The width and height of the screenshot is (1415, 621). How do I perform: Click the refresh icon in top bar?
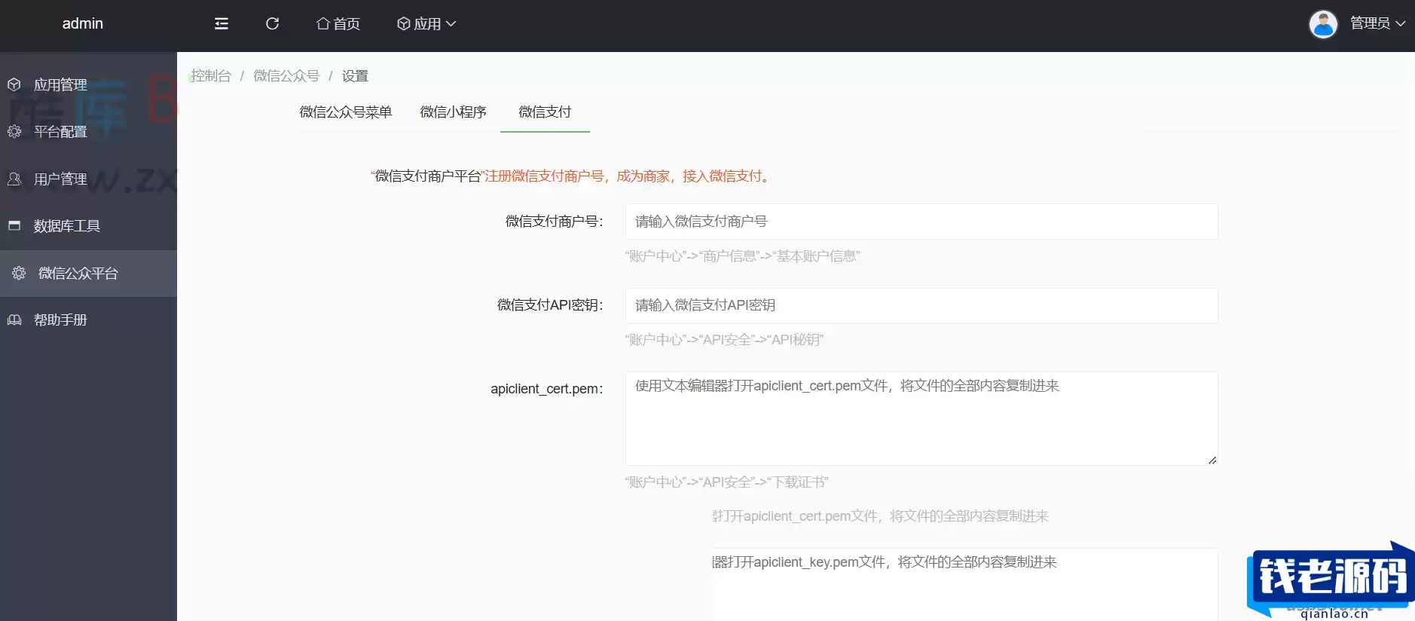coord(273,23)
